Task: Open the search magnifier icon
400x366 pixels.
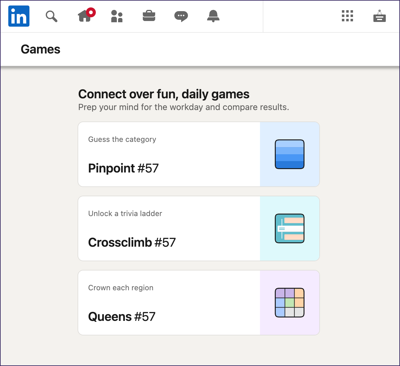Action: click(52, 16)
